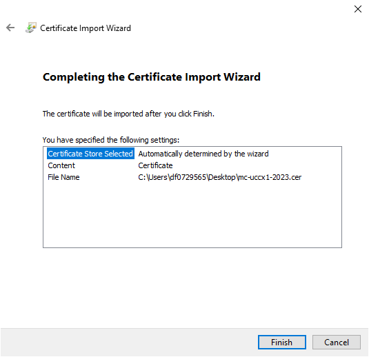Close the wizard with the X button
Viewport: 369px width, 357px height.
(358, 9)
